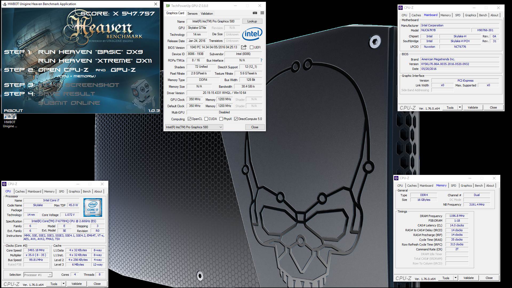Open the GPU-Z hamburger menu icon
512x288 pixels.
tap(262, 13)
